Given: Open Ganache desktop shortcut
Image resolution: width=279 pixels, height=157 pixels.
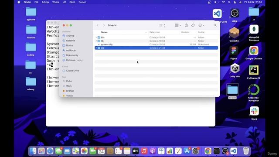Looking at the screenshot, I should [x=234, y=33].
